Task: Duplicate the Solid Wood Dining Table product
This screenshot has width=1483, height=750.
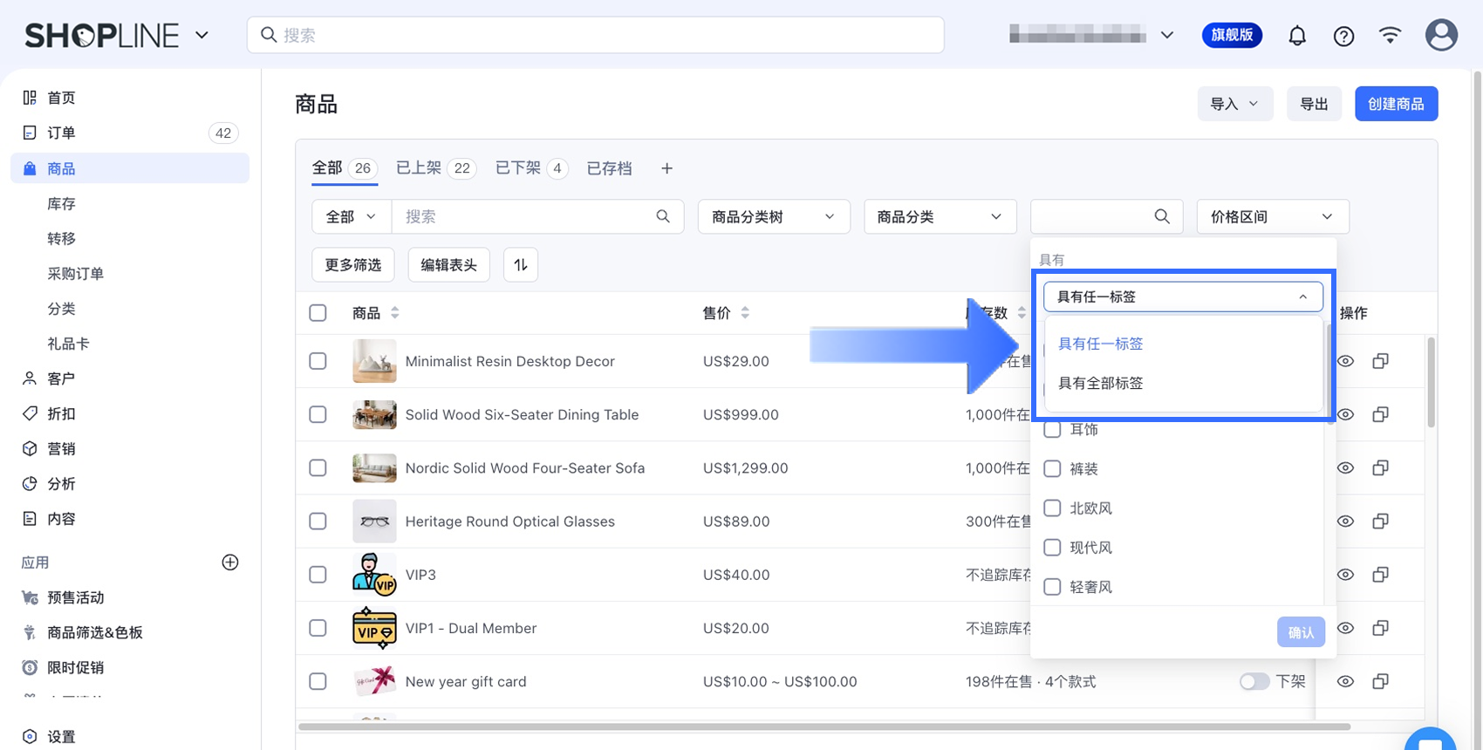Action: pyautogui.click(x=1380, y=414)
